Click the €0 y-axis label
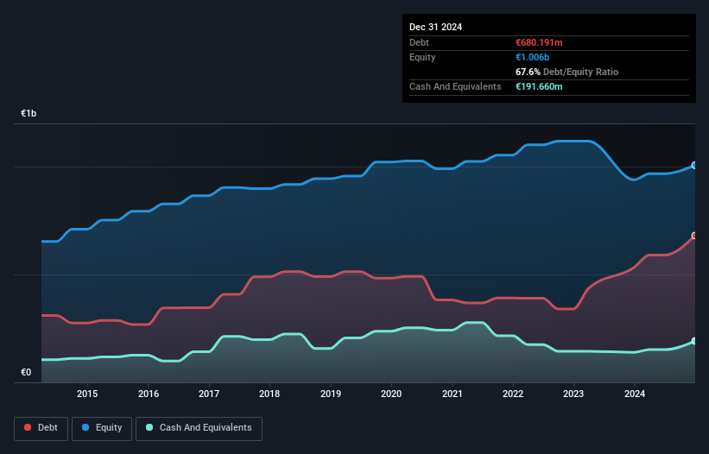This screenshot has height=454, width=709. click(26, 372)
